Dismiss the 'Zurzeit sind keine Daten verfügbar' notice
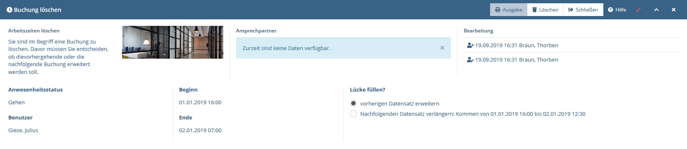687x149 pixels. (x=442, y=48)
